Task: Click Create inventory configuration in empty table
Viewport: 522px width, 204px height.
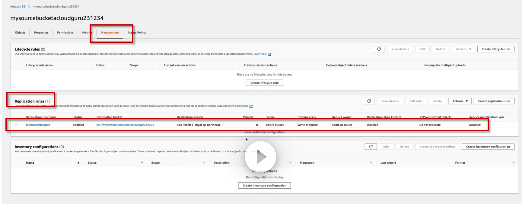Action: tap(265, 186)
